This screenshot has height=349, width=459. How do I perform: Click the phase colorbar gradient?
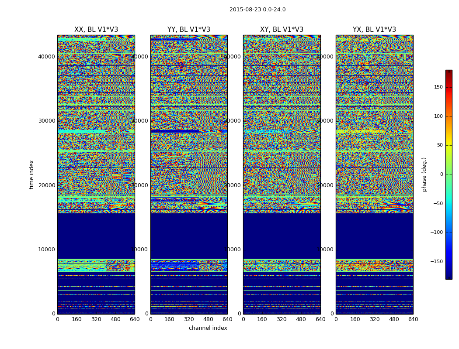click(449, 174)
